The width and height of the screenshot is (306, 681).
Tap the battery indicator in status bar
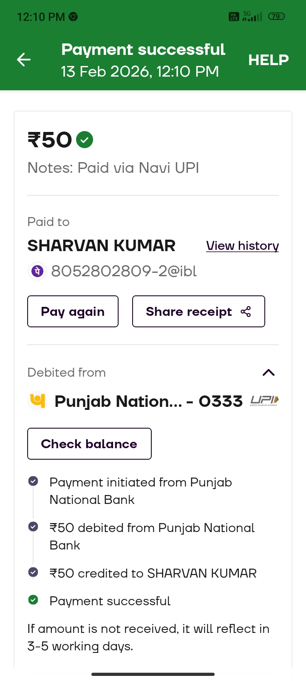click(x=276, y=17)
